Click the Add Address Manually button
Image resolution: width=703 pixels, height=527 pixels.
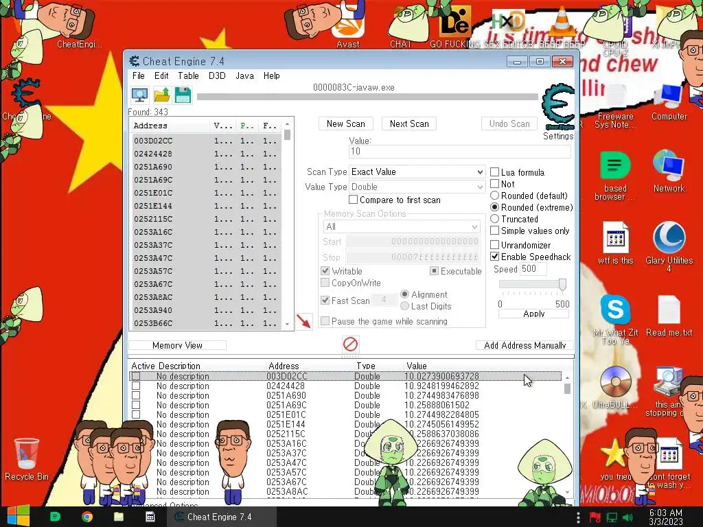coord(525,345)
